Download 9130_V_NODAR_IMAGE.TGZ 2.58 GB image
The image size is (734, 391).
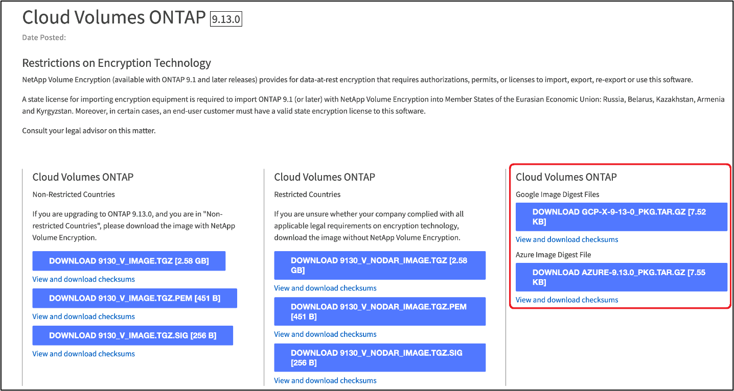[x=380, y=265]
